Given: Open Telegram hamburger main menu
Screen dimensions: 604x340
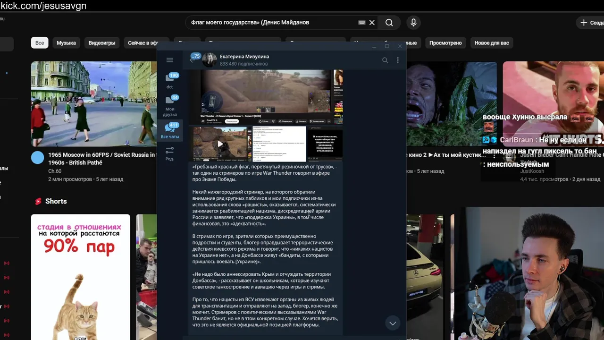Looking at the screenshot, I should coord(170,60).
